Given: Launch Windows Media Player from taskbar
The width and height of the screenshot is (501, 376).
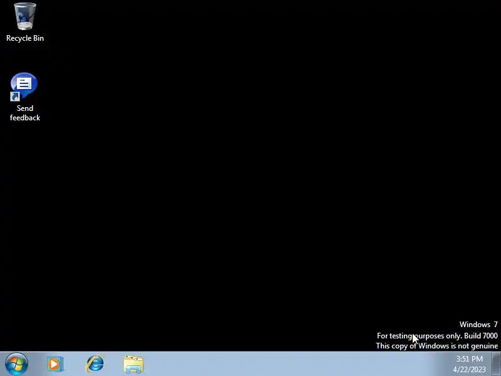Looking at the screenshot, I should pos(55,364).
